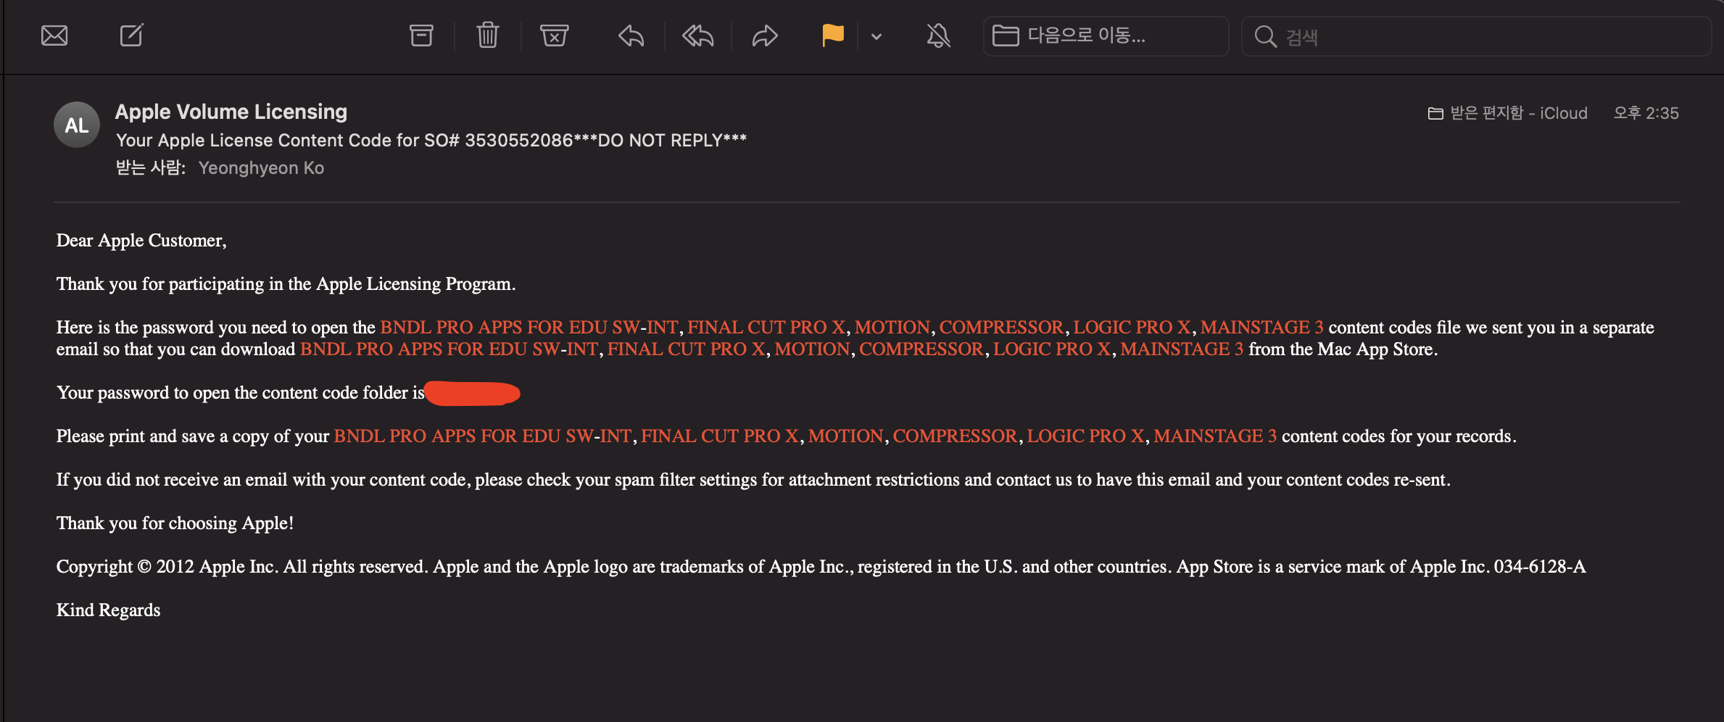The image size is (1724, 722).
Task: Click the 'Thank you for choosing Apple!' line
Action: (x=175, y=523)
